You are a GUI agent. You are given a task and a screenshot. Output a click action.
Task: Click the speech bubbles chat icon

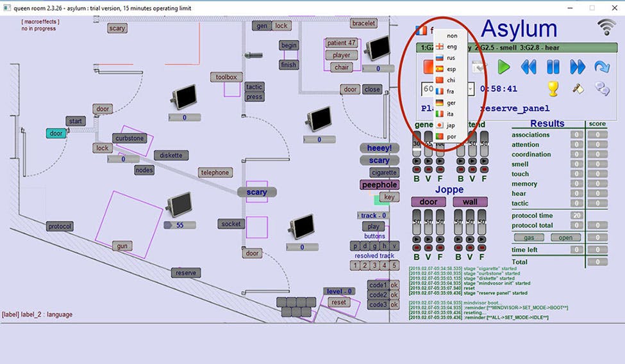tap(601, 89)
